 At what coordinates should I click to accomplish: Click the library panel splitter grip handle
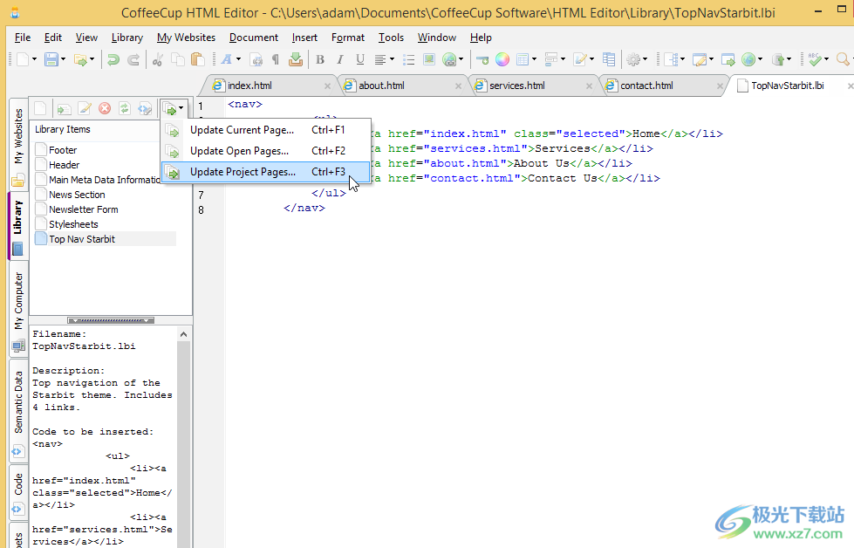click(x=111, y=320)
